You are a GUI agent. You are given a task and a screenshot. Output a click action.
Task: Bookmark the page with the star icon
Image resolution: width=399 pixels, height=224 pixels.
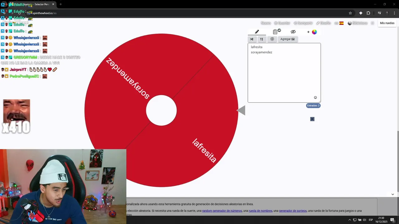coord(350,13)
